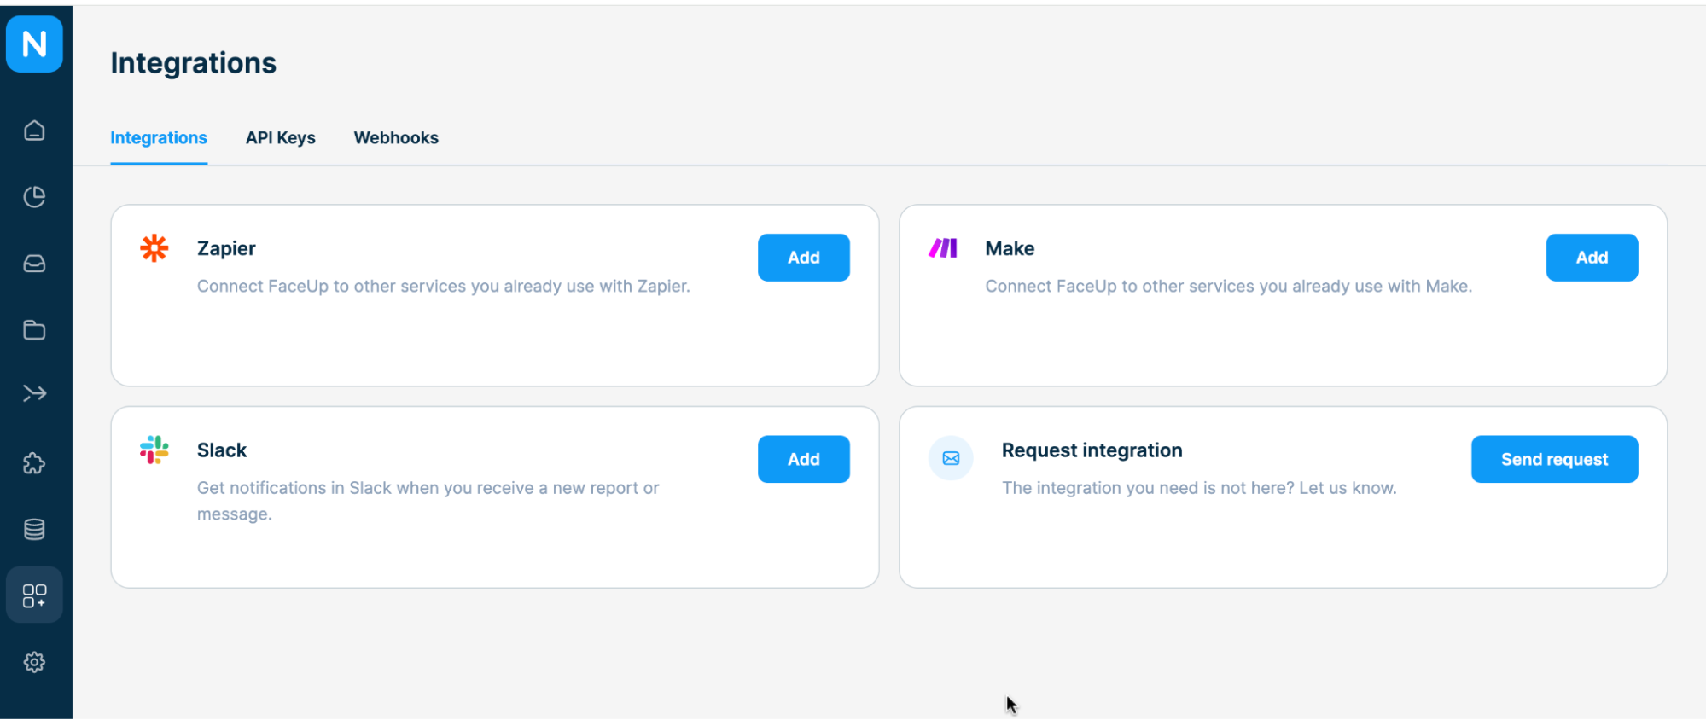Click the Zapier orange asterisk logo
The width and height of the screenshot is (1706, 720).
[154, 248]
